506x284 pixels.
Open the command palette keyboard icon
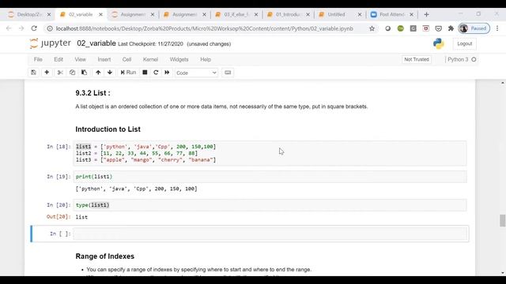(x=228, y=73)
